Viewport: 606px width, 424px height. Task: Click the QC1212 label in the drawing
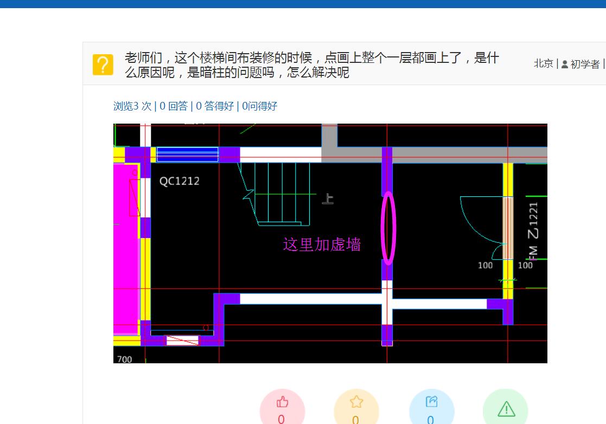(x=180, y=181)
